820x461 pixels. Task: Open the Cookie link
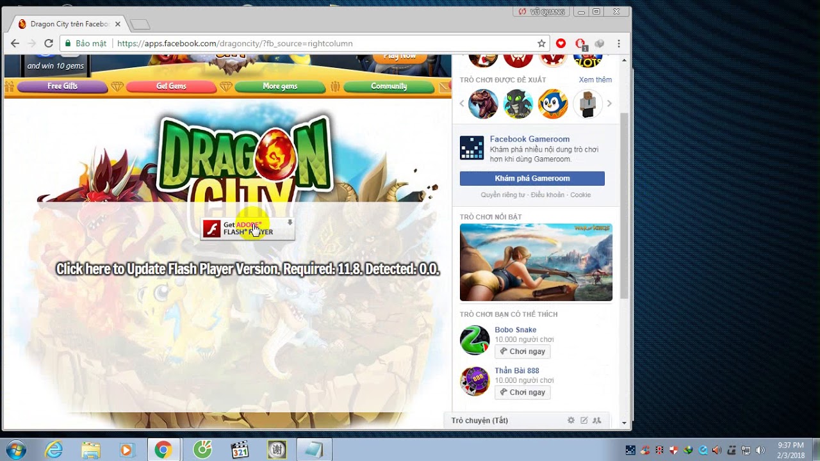coord(580,195)
